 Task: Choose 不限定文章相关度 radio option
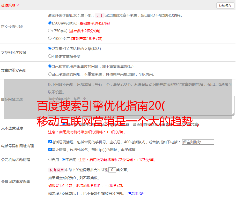click(50, 56)
